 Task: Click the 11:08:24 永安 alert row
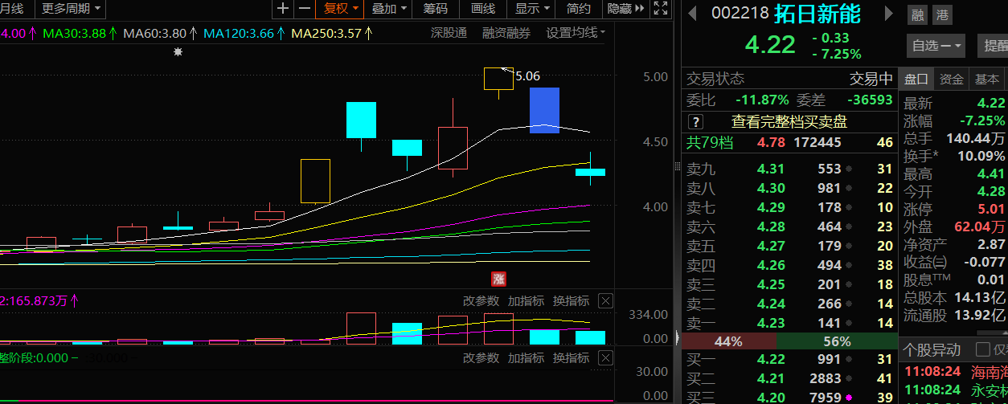(x=956, y=390)
